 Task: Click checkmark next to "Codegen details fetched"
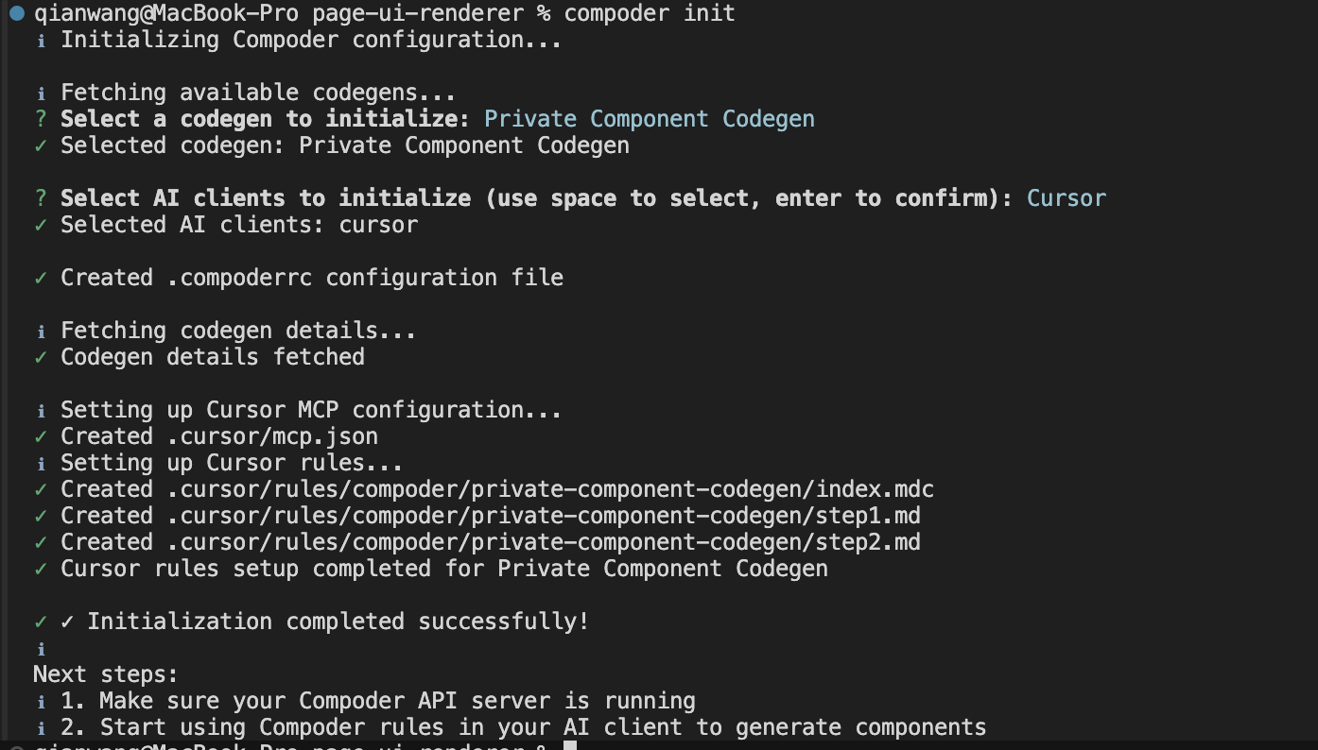(x=41, y=357)
